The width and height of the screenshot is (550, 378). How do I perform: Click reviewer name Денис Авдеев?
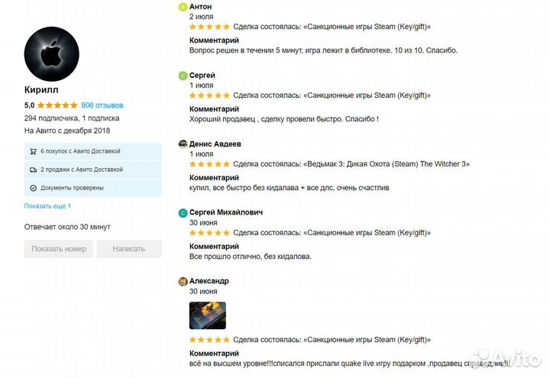point(215,144)
